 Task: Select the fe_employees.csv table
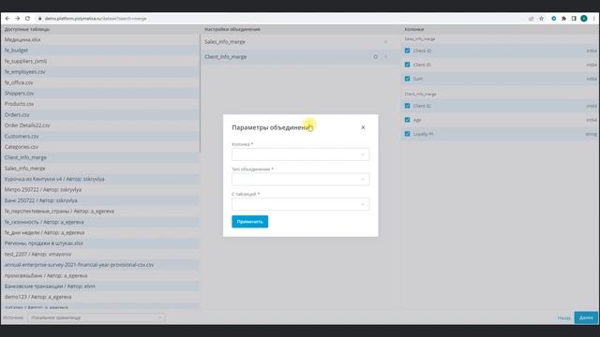pos(100,72)
